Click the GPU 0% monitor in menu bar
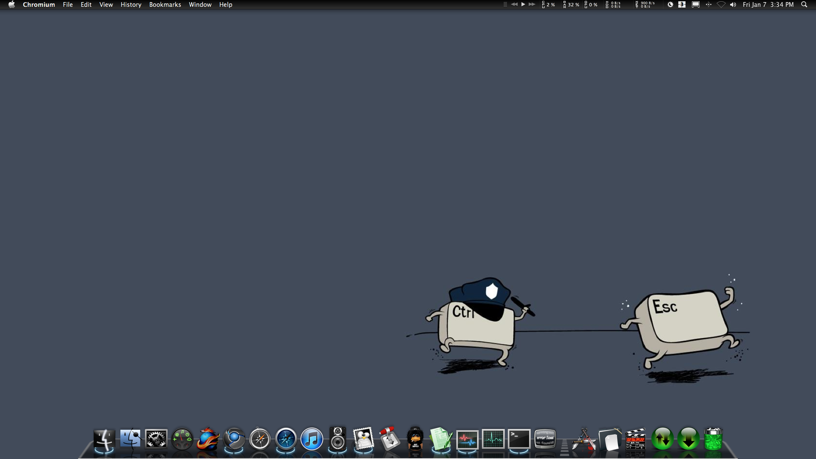This screenshot has width=816, height=459. (x=591, y=5)
